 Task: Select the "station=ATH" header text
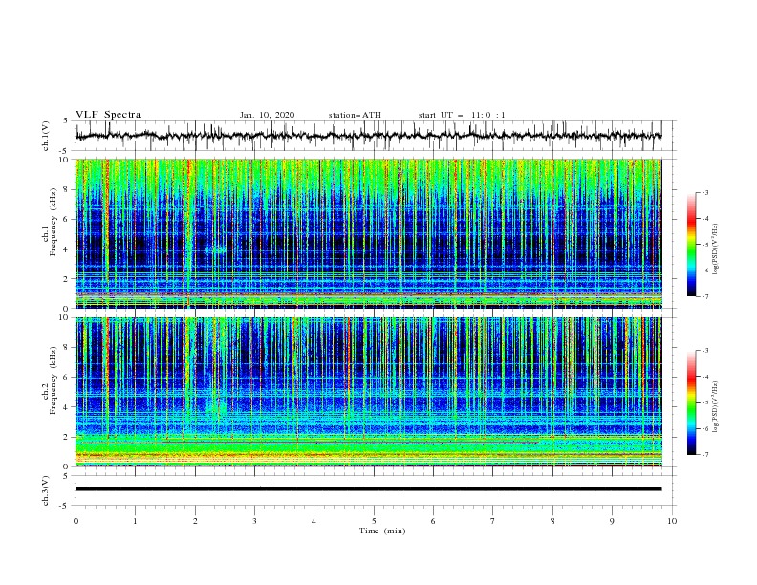point(355,115)
